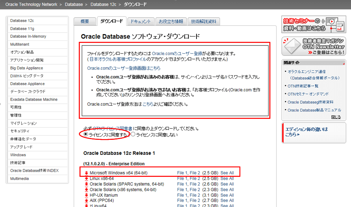The height and width of the screenshot is (207, 351).
Task: Go to Database breadcrumb link
Action: point(74,4)
